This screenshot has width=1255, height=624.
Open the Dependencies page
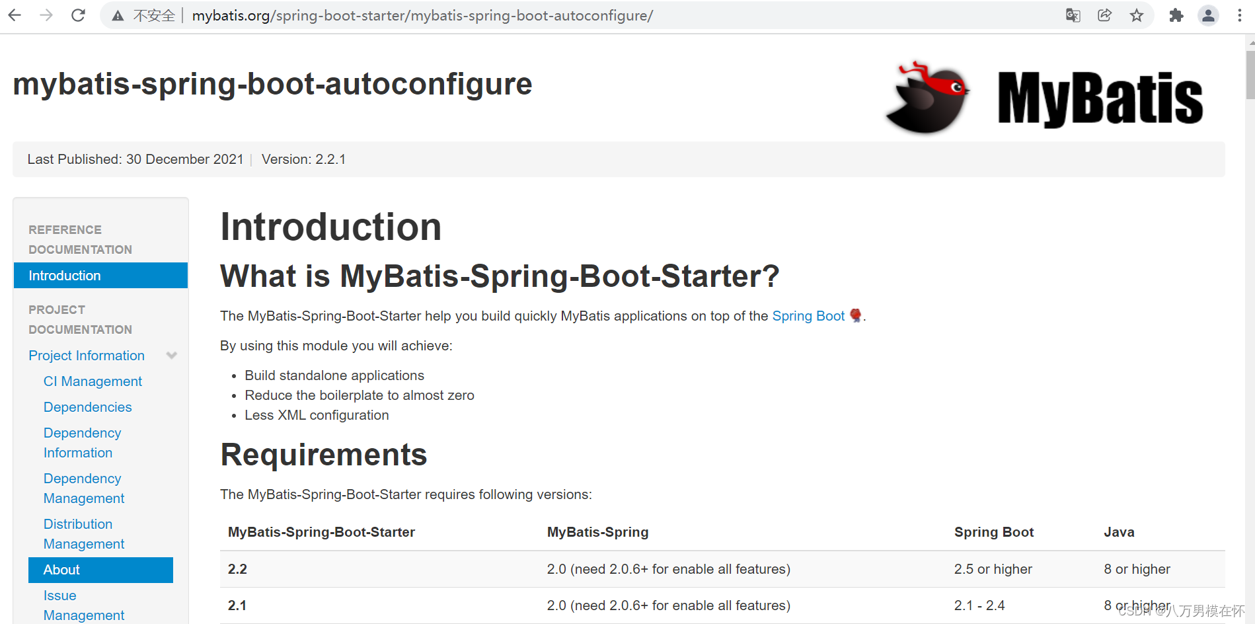coord(87,407)
